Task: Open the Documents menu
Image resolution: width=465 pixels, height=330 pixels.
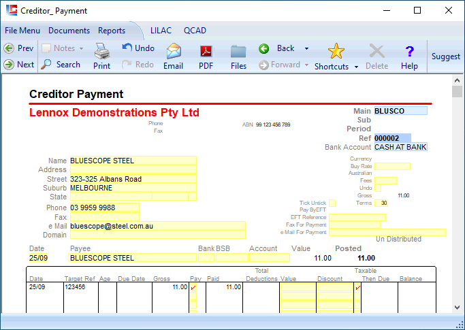Action: [x=69, y=31]
